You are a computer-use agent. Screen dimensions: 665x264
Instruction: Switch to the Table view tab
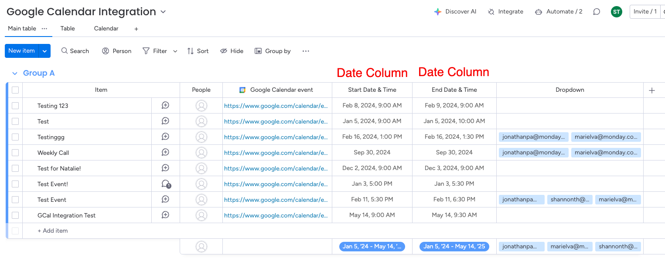[x=68, y=28]
